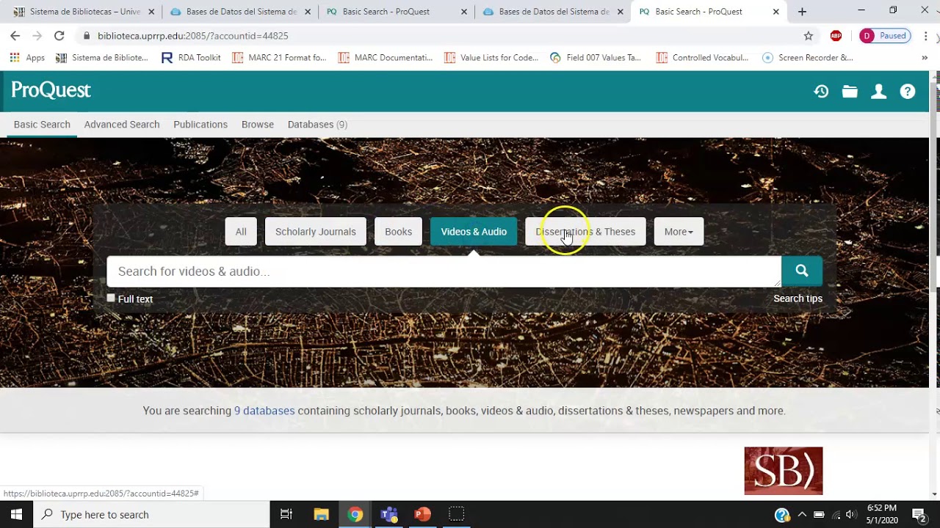This screenshot has width=940, height=528.
Task: Open MARC 21 Format bookmark
Action: tap(279, 58)
